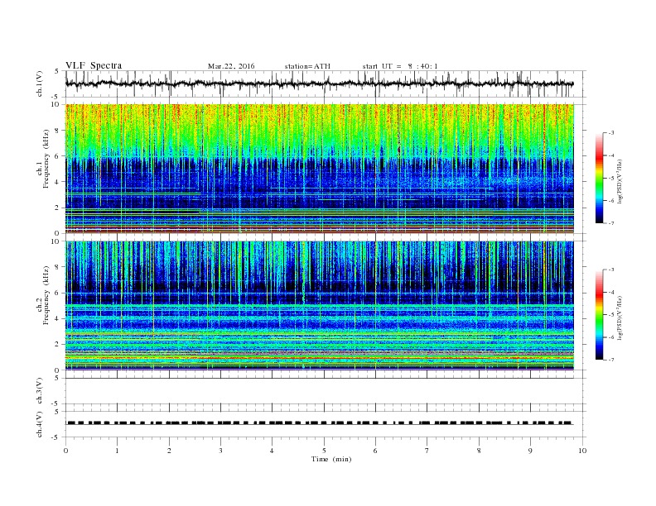Click the "-5" tick on ch.1 colorbar
The height and width of the screenshot is (506, 656).
(x=611, y=179)
